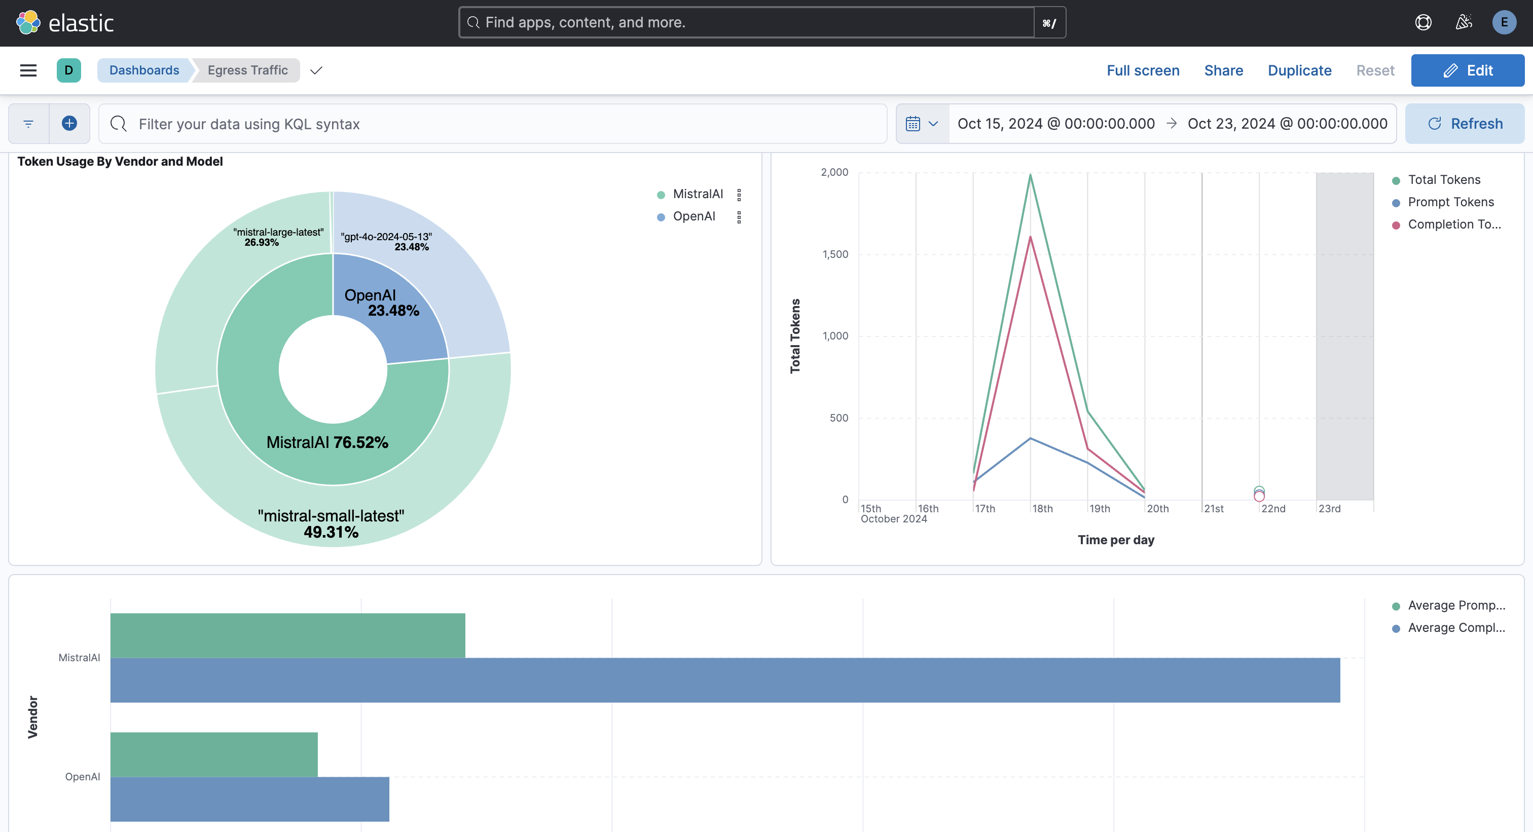
Task: Click the Elastic logo
Action: [x=64, y=23]
